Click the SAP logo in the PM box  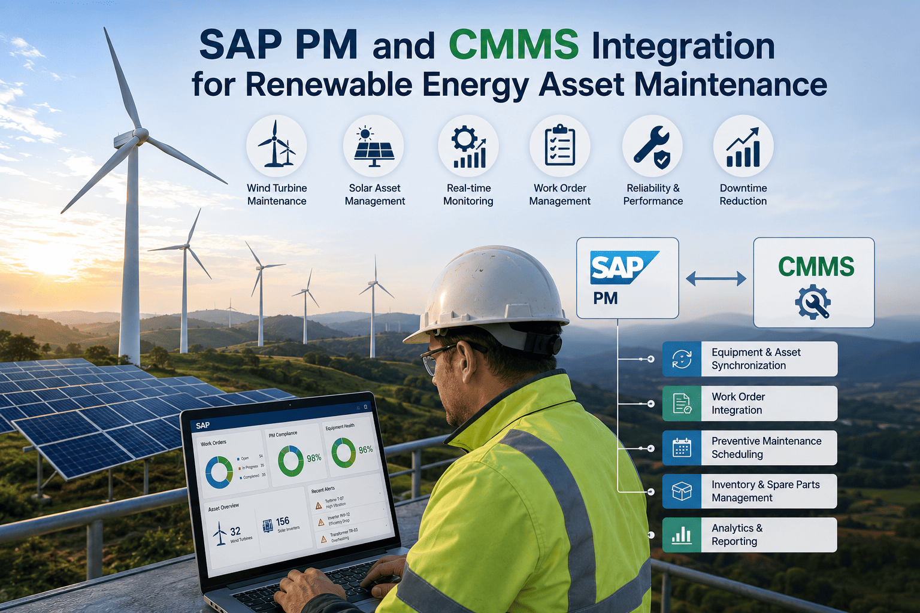click(624, 267)
